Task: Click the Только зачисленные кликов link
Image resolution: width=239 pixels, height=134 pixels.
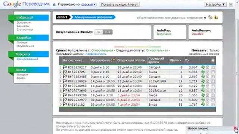Action: [204, 52]
